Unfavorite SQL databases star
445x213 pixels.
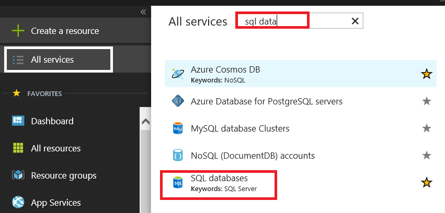(x=427, y=183)
